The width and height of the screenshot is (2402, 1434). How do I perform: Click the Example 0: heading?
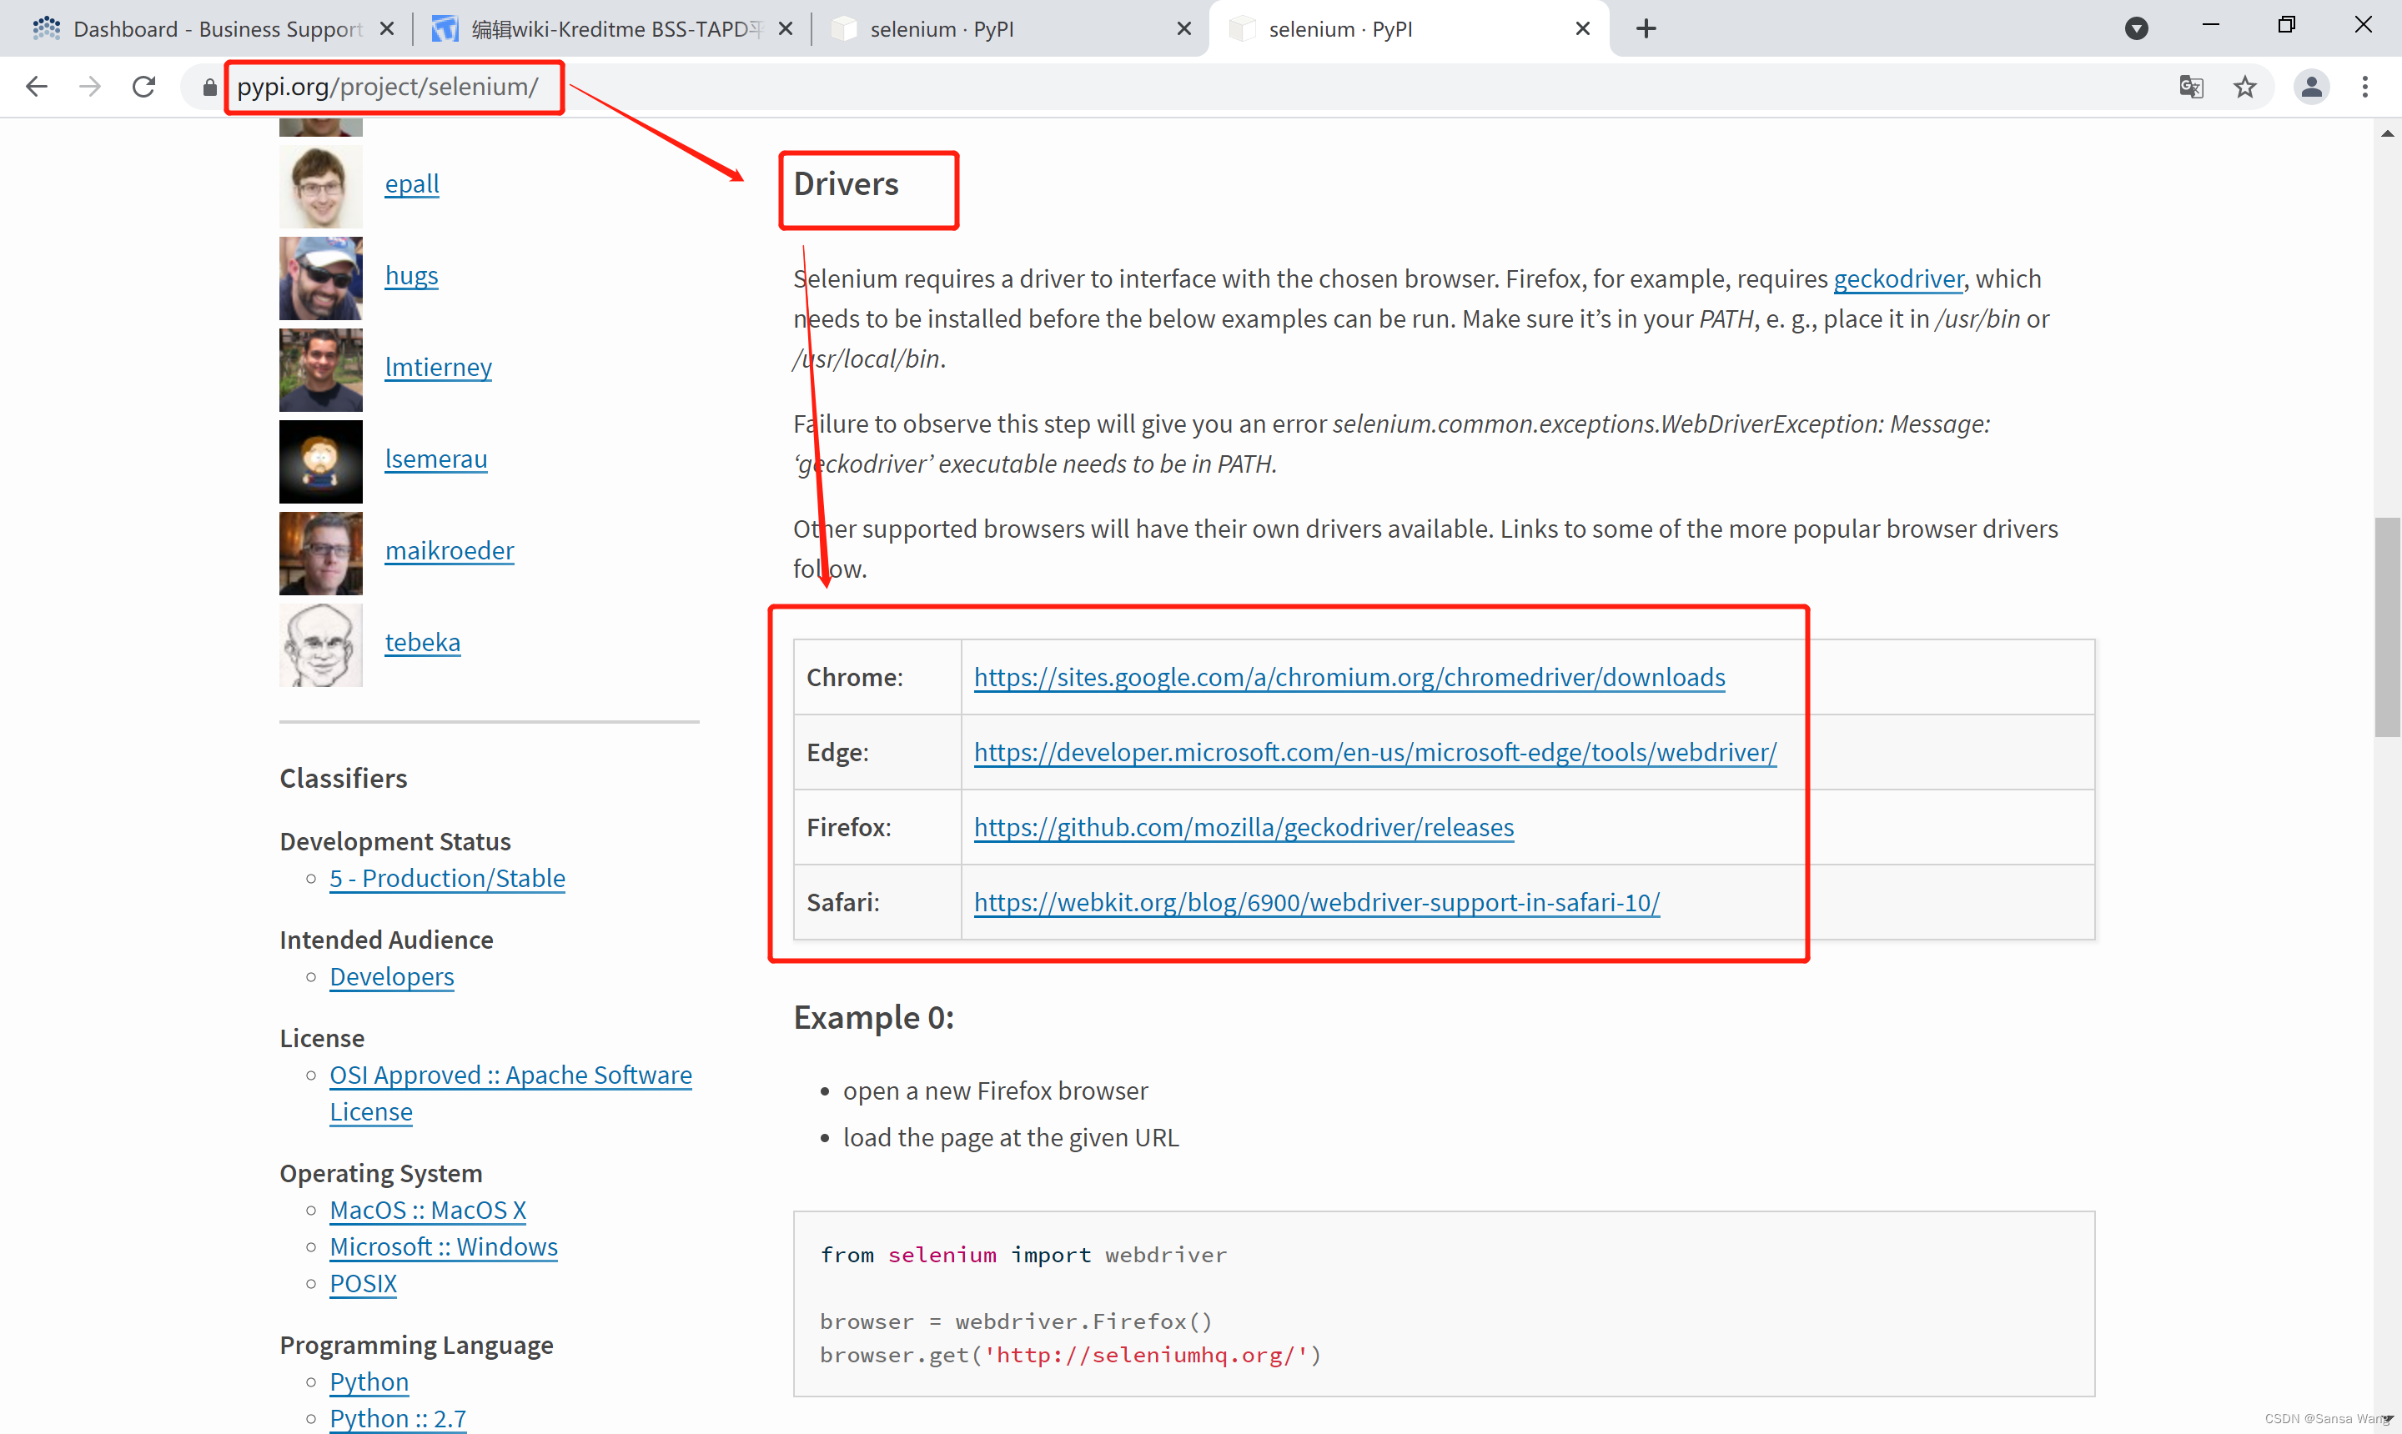[874, 1017]
